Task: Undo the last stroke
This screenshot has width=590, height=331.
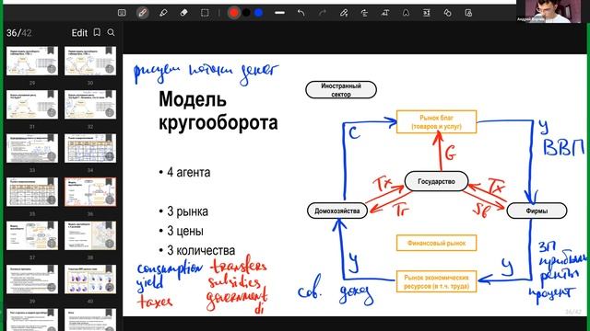Action: point(301,13)
